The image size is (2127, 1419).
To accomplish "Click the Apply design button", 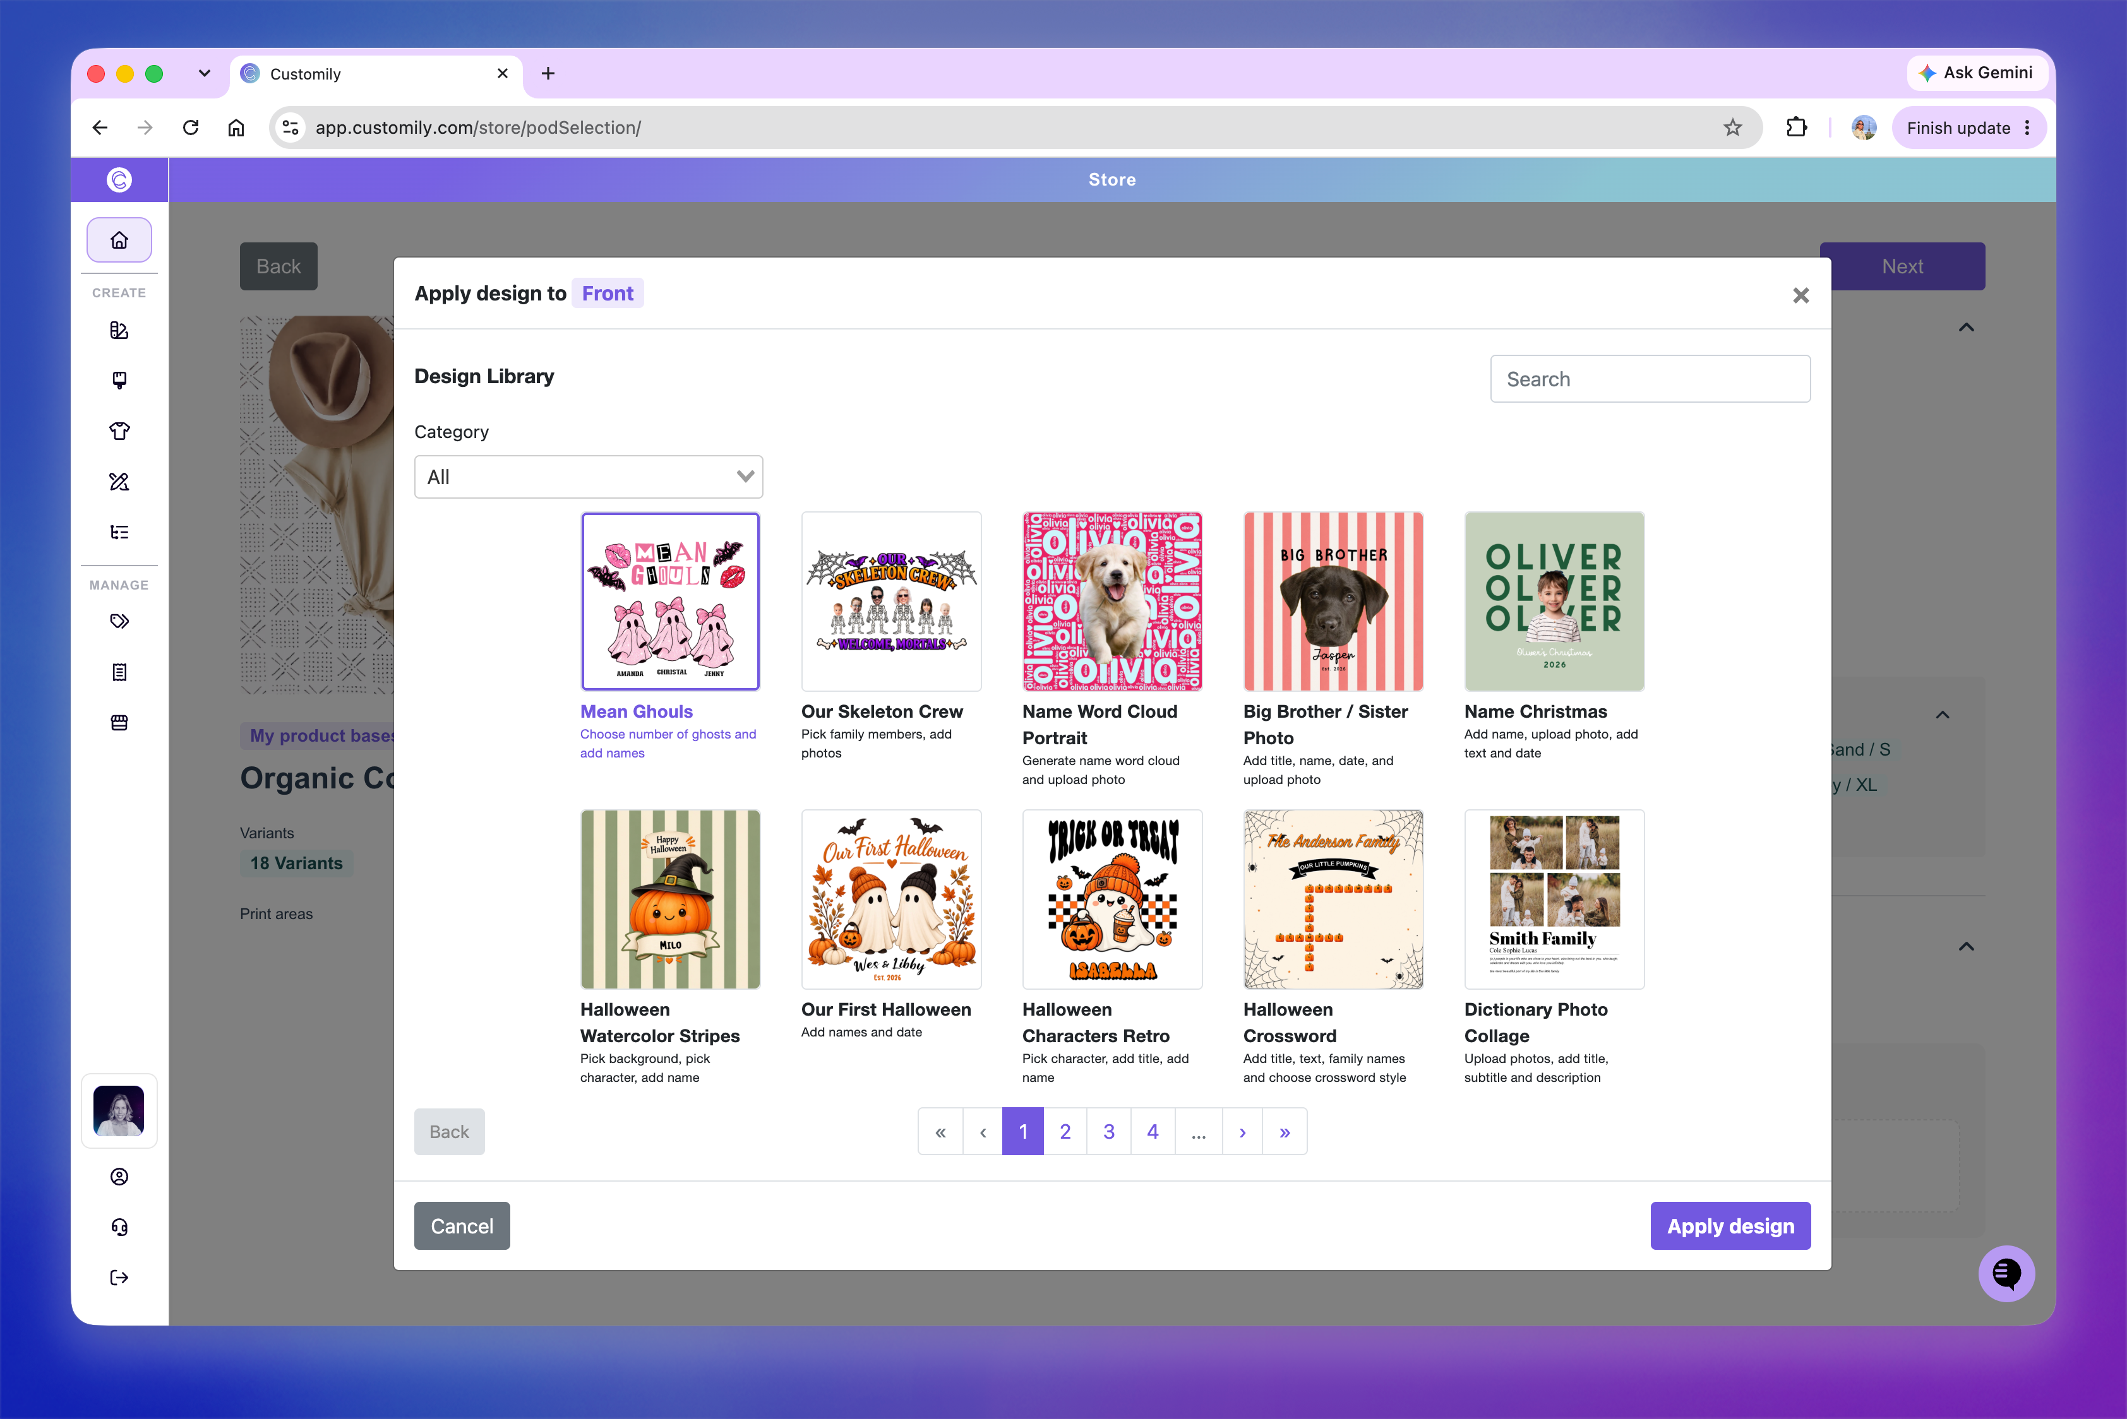I will (1730, 1226).
